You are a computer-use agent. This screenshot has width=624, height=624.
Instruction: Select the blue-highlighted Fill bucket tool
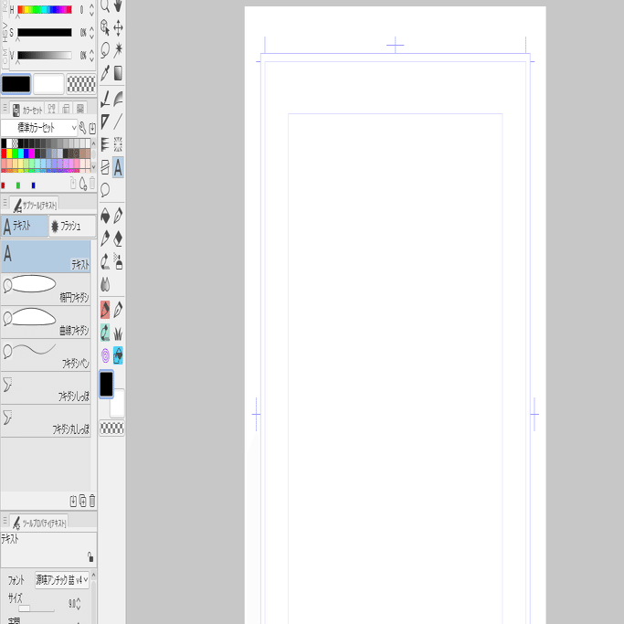[118, 355]
